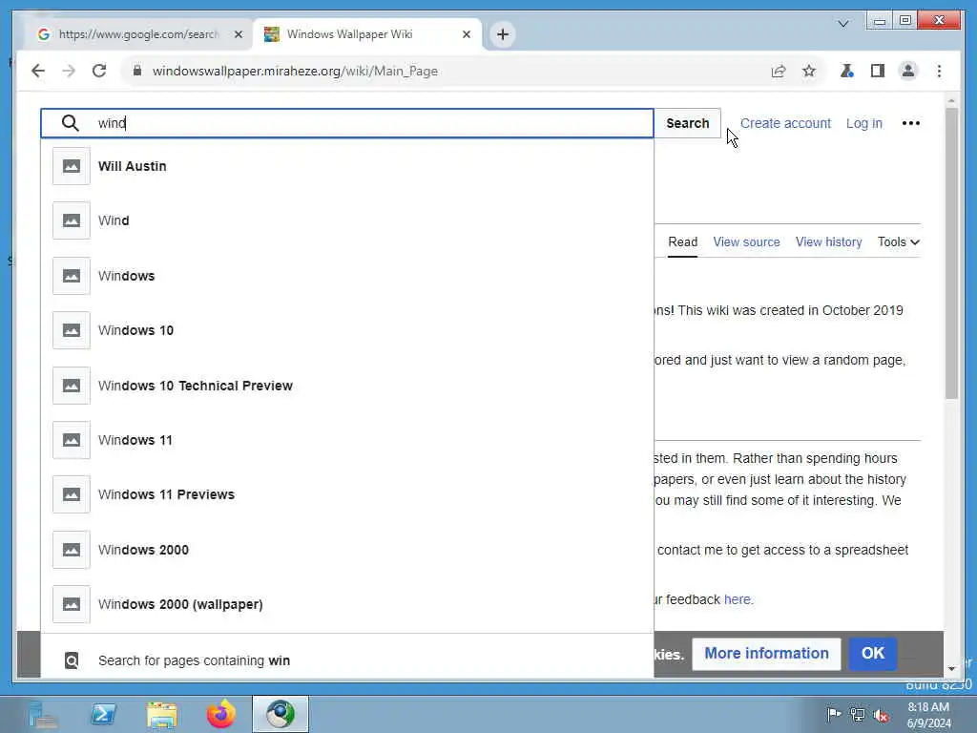Open Firefox from the taskbar
The width and height of the screenshot is (977, 733).
tap(221, 714)
